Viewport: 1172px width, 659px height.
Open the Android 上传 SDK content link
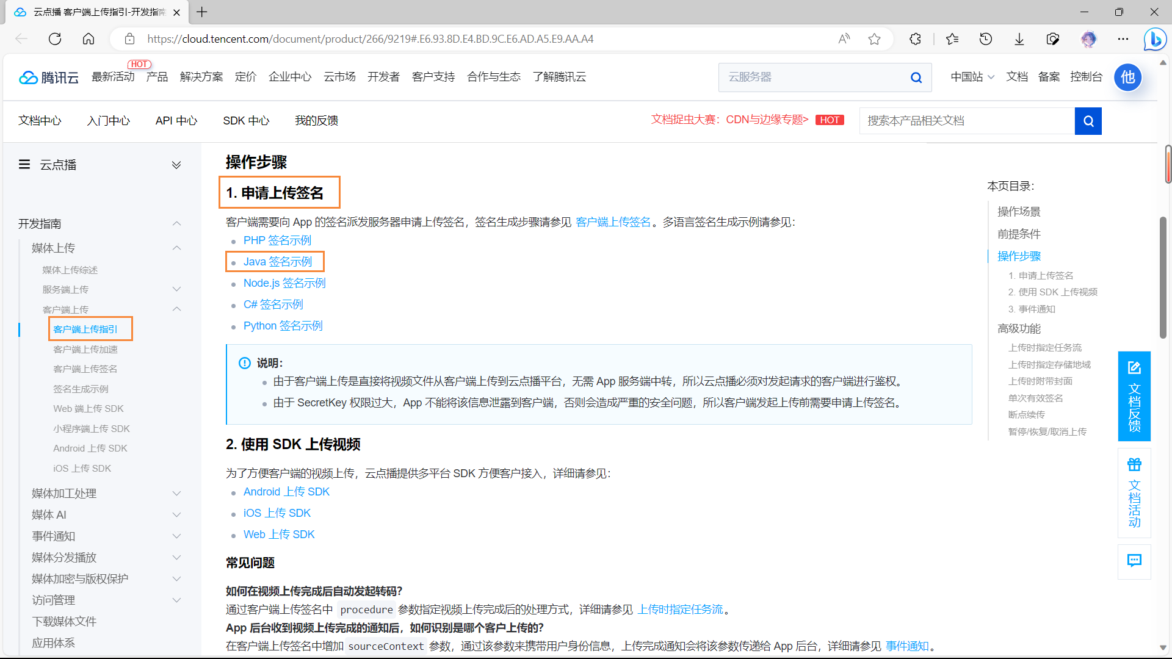286,492
